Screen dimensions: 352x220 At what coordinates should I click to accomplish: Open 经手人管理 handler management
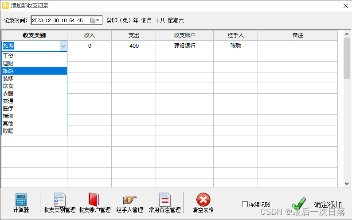[x=129, y=203]
